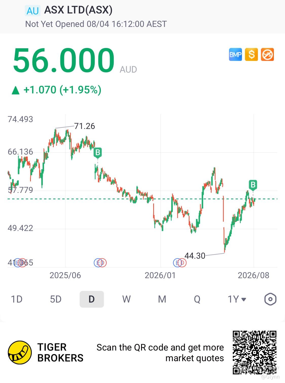Screen dimensions: 285x383
Task: Expand the 1Y range dropdown
Action: 237,299
